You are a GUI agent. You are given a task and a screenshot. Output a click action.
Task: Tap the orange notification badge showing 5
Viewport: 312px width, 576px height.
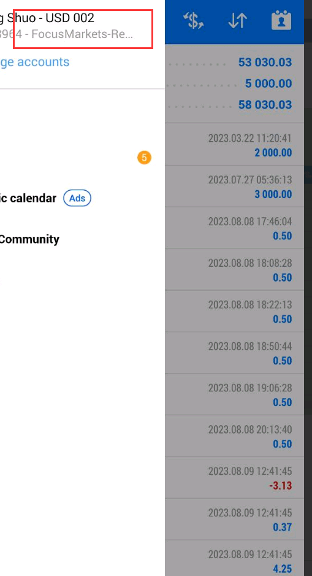pos(144,158)
